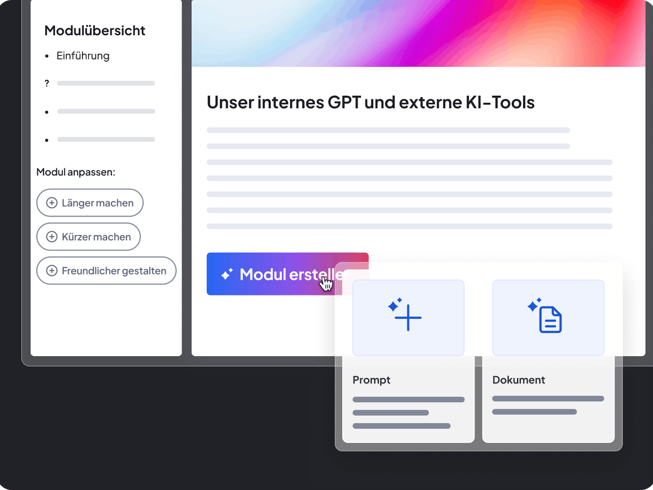The width and height of the screenshot is (653, 490).
Task: Choose the Dokument card label
Action: pyautogui.click(x=518, y=380)
